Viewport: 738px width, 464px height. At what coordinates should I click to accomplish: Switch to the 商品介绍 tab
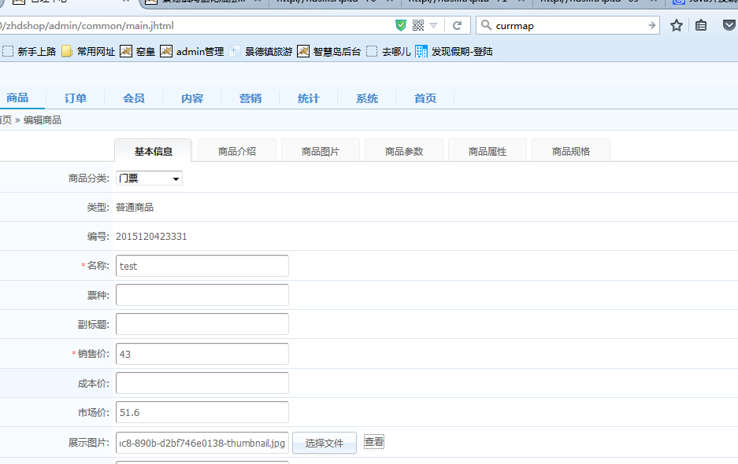coord(237,151)
